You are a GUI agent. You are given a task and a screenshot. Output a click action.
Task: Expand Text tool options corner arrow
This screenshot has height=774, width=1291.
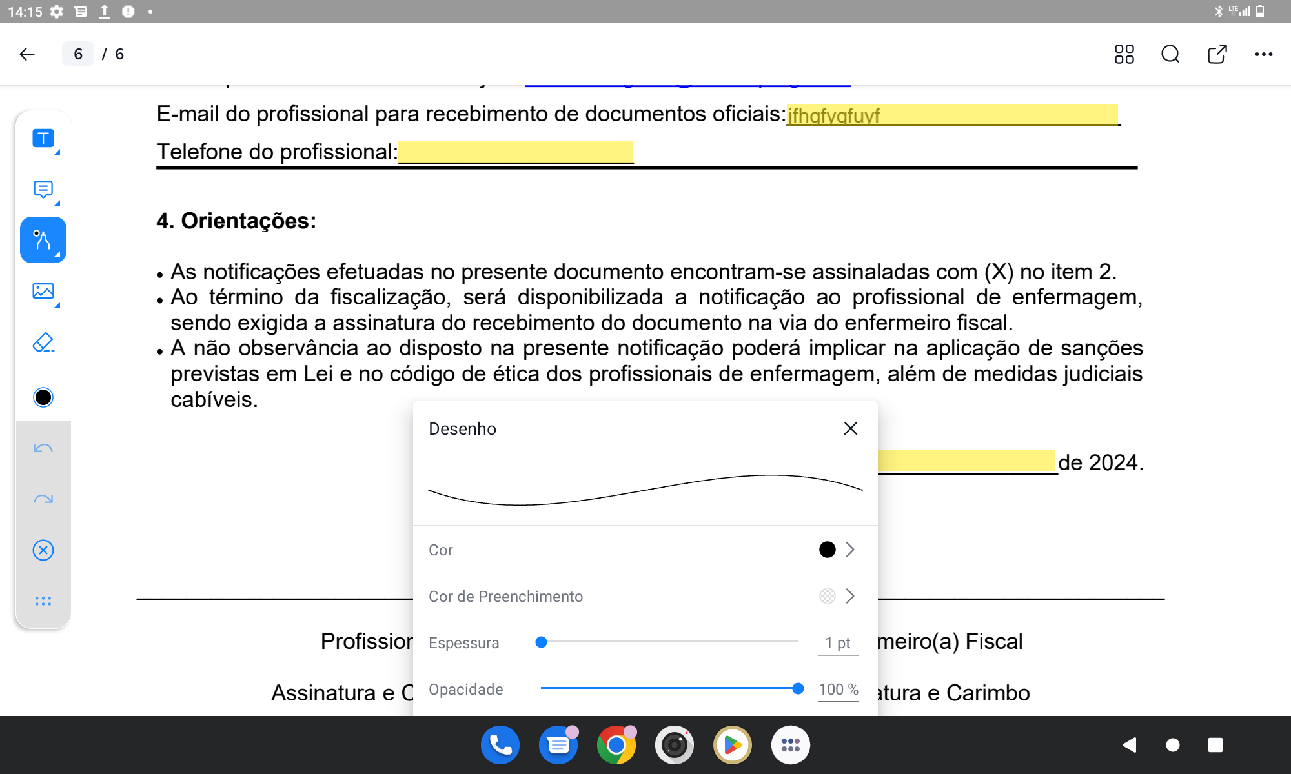tap(57, 152)
